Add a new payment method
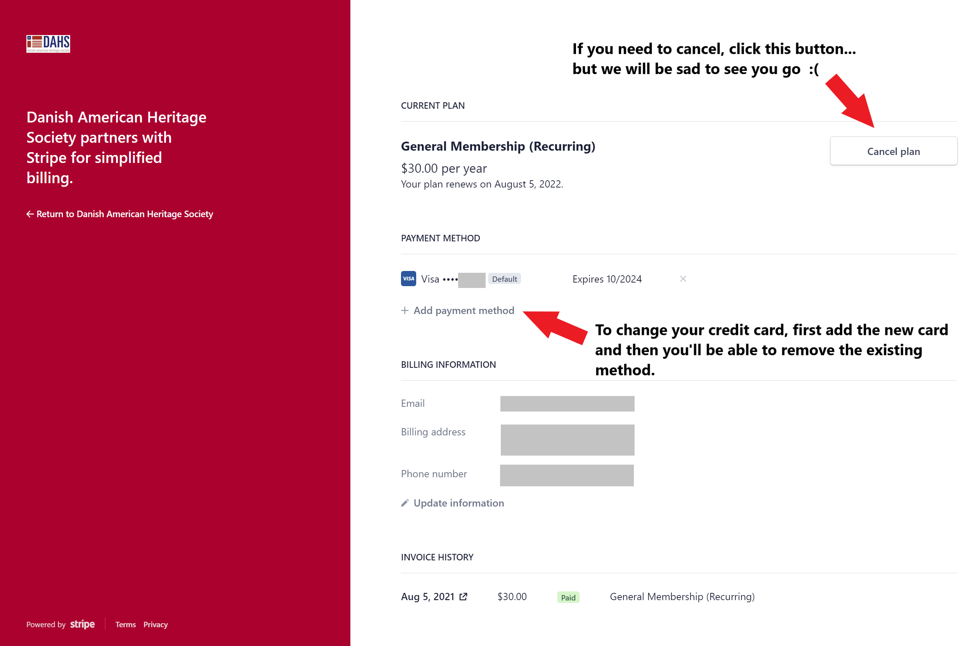Viewport: 977px width, 646px height. pyautogui.click(x=464, y=310)
